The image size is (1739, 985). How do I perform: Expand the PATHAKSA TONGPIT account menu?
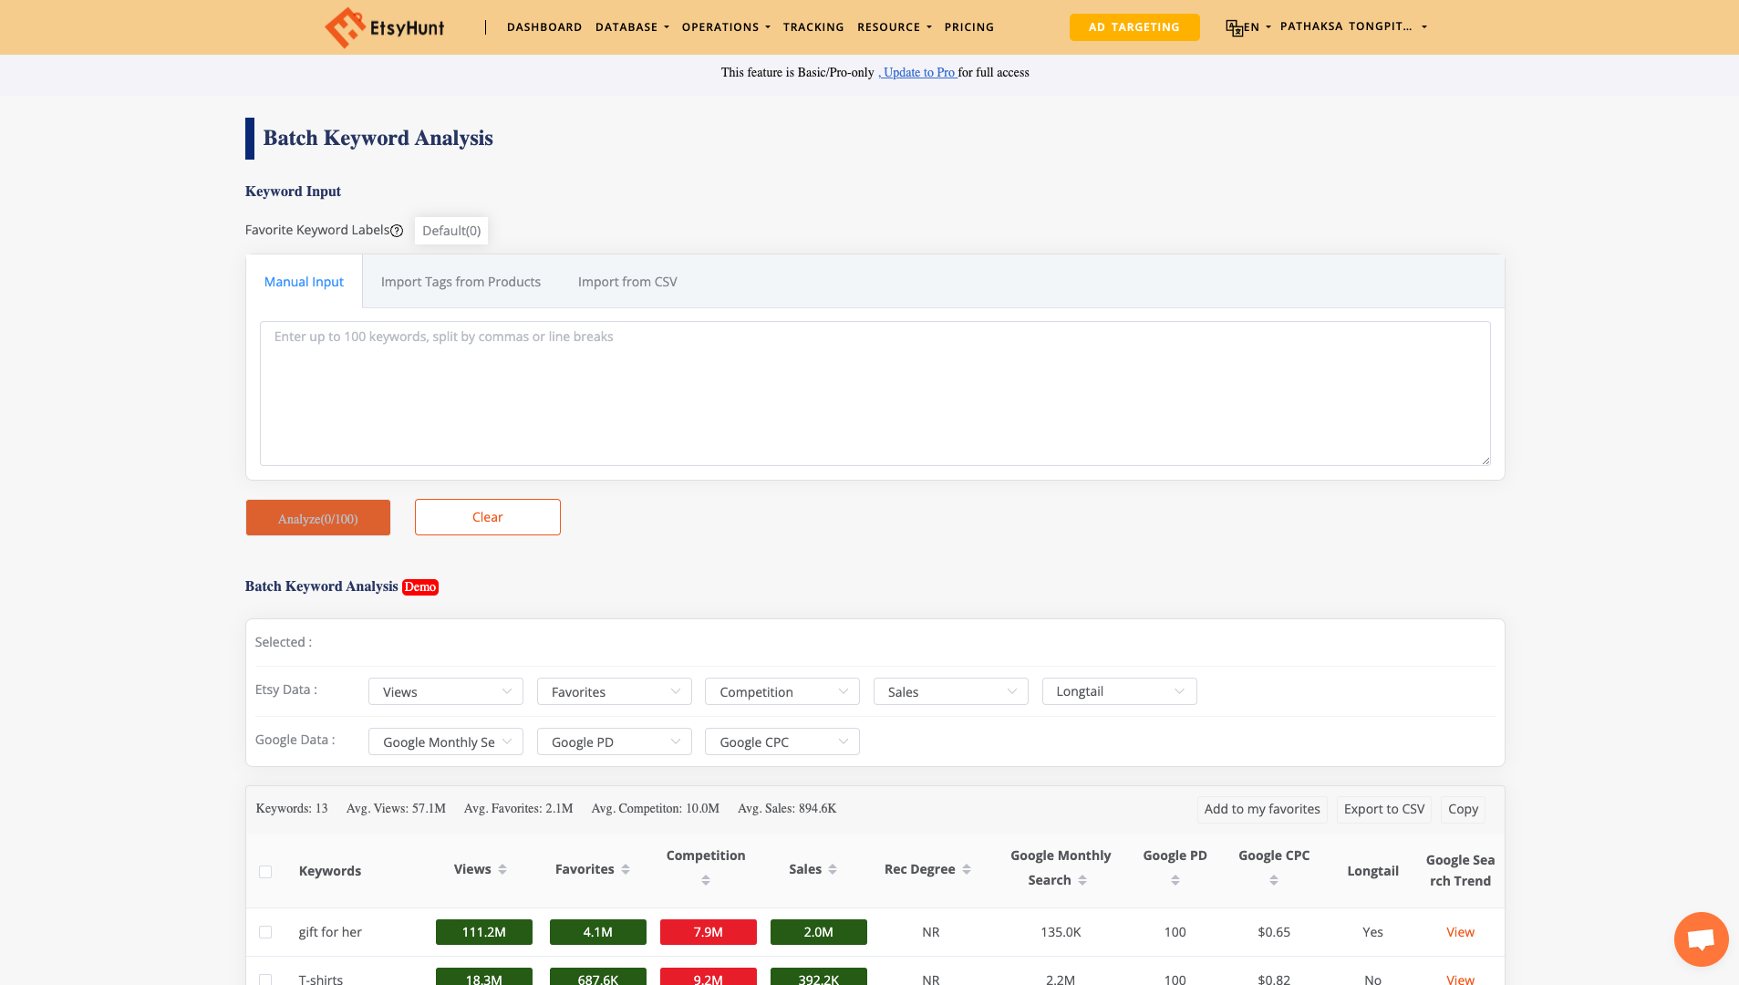(x=1353, y=26)
